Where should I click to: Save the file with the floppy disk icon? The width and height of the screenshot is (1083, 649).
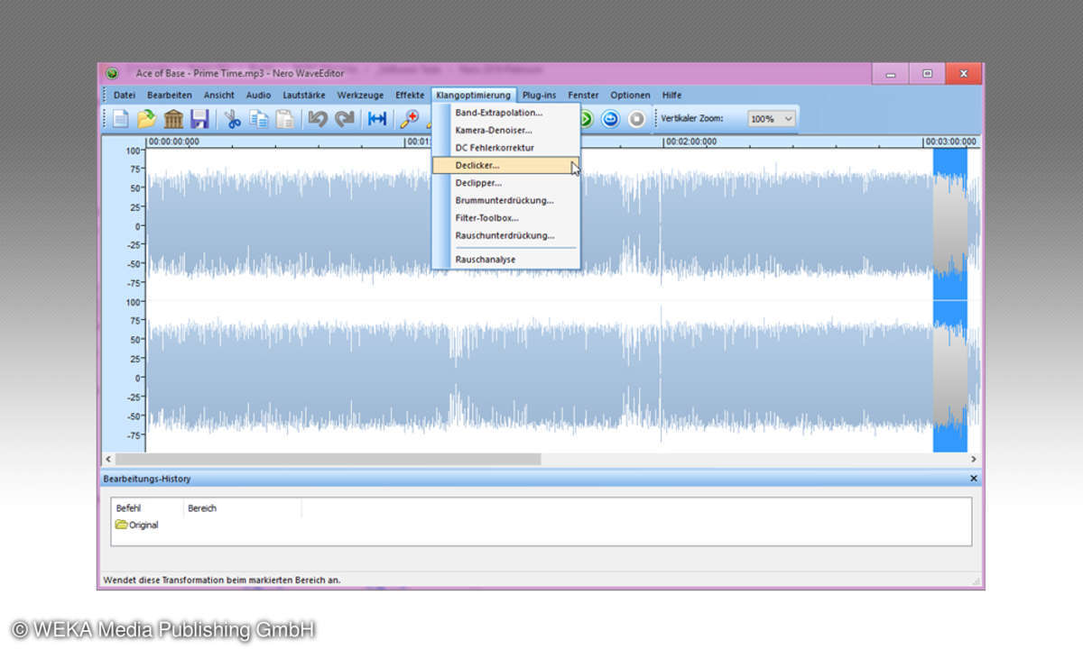pos(199,118)
